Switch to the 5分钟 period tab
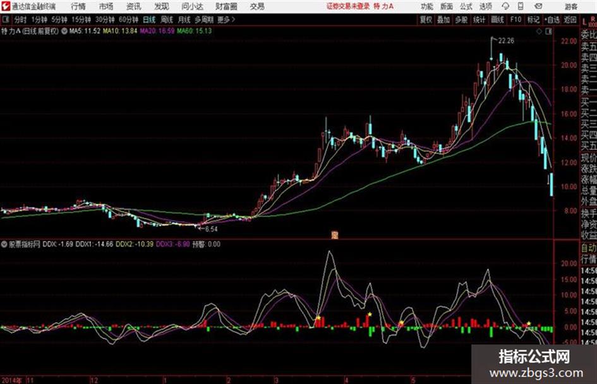This screenshot has width=597, height=384. [x=59, y=20]
